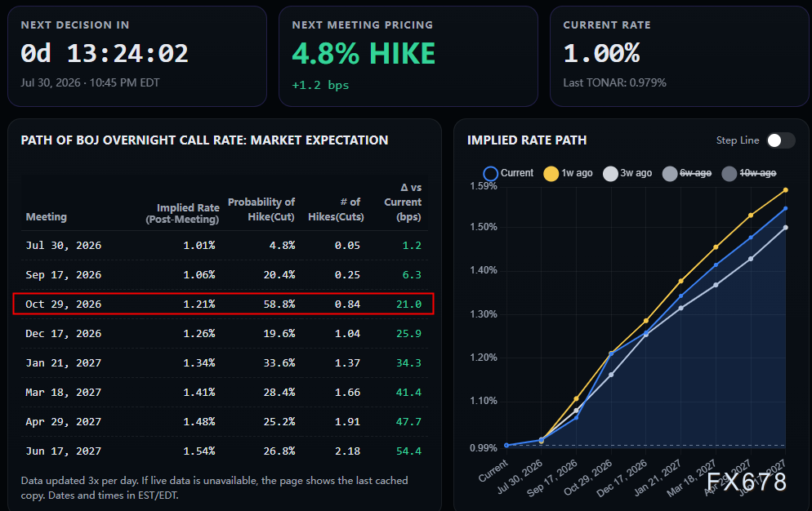Click the # of Hikes(Cuts) header

coord(336,209)
